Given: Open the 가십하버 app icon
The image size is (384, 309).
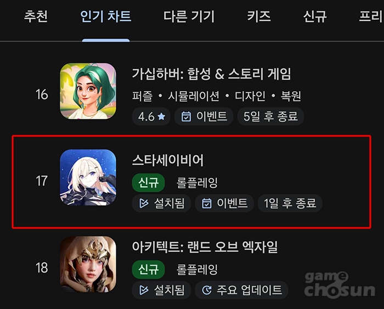Looking at the screenshot, I should [x=88, y=91].
